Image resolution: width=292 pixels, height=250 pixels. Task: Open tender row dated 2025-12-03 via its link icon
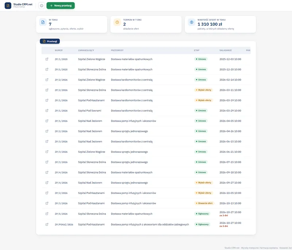[x=47, y=59]
